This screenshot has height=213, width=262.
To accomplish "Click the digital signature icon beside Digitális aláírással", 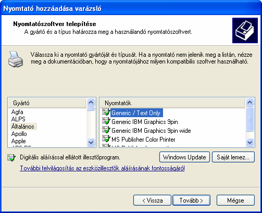I will click(11, 157).
